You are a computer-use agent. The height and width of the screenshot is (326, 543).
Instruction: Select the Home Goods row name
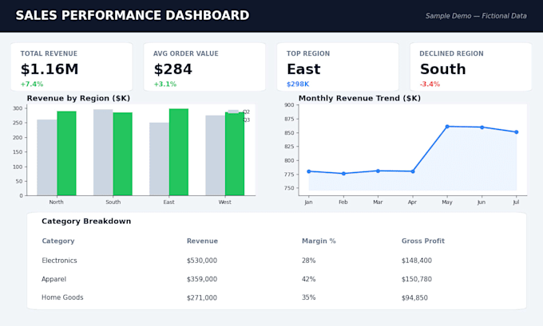pyautogui.click(x=62, y=297)
